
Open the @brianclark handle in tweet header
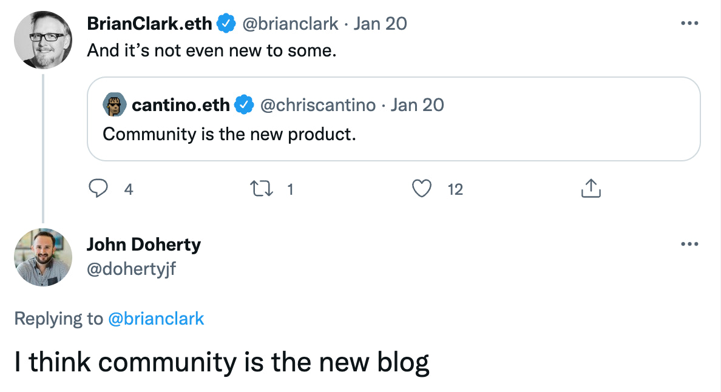coord(290,24)
